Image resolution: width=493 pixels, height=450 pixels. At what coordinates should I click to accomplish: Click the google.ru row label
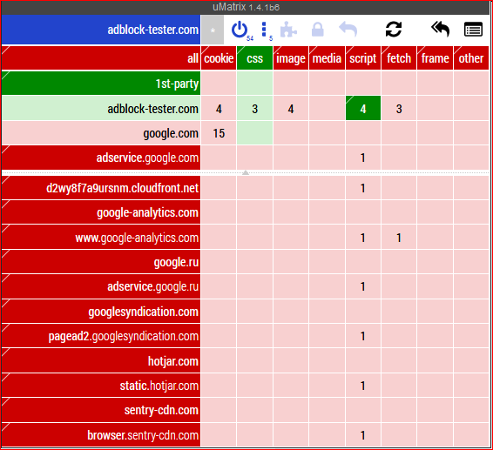(x=101, y=262)
